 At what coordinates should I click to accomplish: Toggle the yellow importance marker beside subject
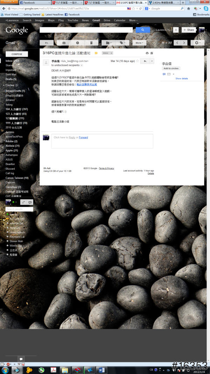click(x=96, y=53)
